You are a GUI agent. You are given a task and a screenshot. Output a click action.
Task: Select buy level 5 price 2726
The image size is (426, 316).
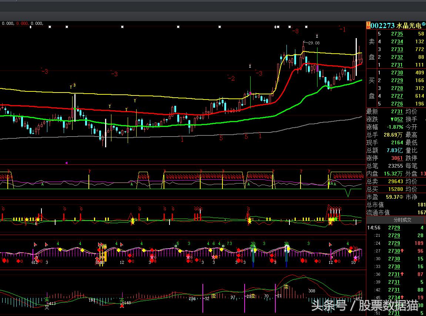coord(397,104)
